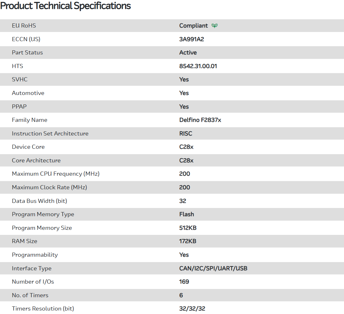Select the RAM Size 172KB value
This screenshot has height=314, width=344.
click(188, 241)
